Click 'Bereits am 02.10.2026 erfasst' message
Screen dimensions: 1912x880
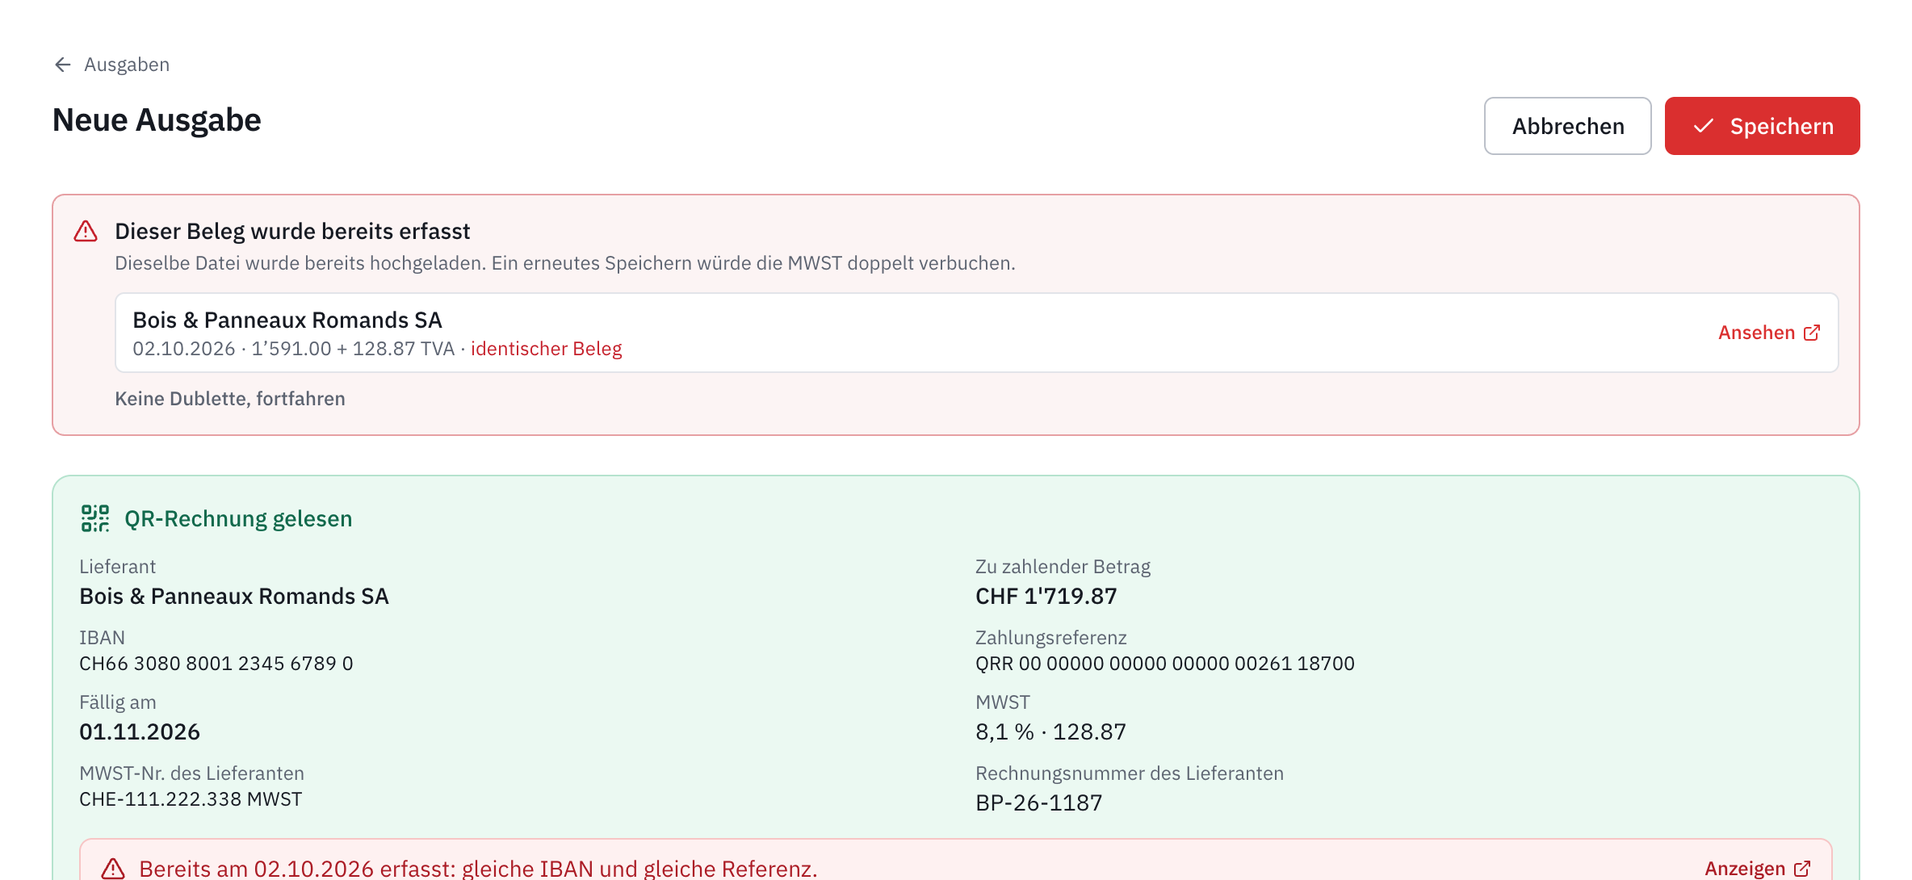pos(478,869)
